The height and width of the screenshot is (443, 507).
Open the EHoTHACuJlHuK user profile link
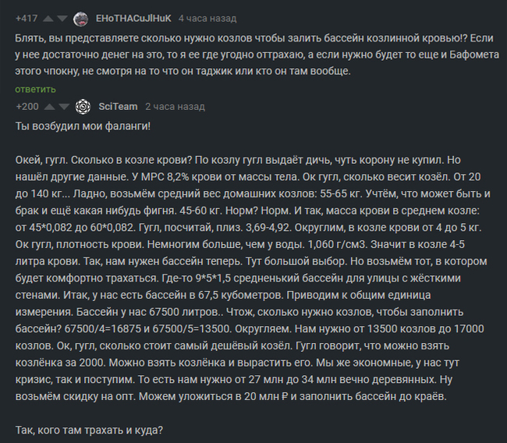tap(133, 19)
